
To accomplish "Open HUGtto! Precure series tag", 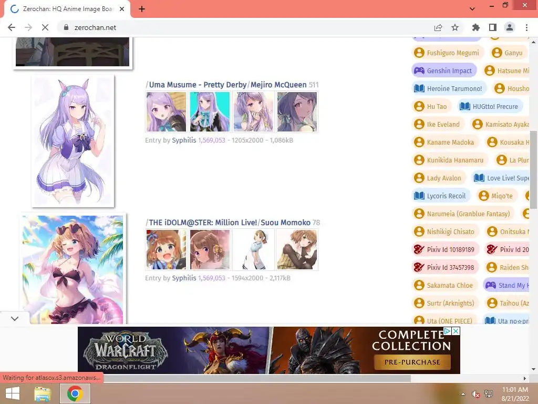I will 490,106.
